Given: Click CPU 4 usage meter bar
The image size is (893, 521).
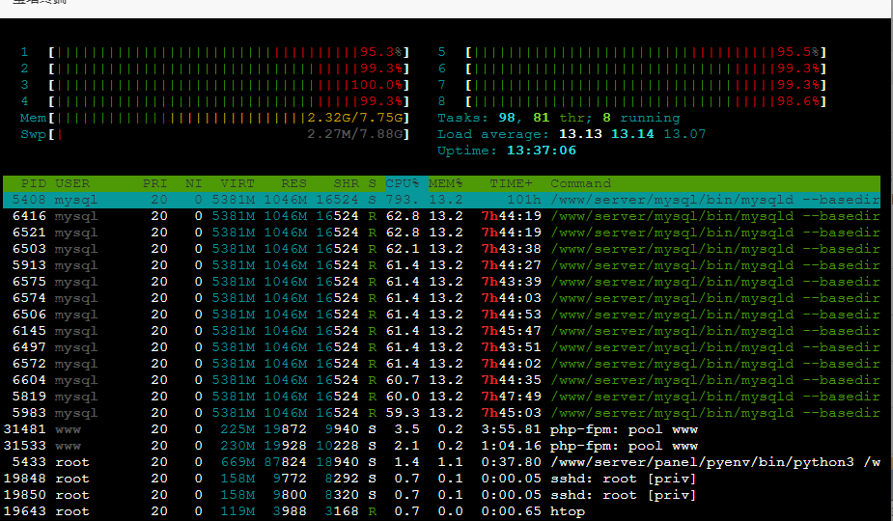Looking at the screenshot, I should coord(229,101).
